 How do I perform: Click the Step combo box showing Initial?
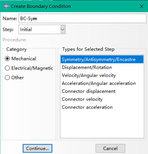[42, 29]
